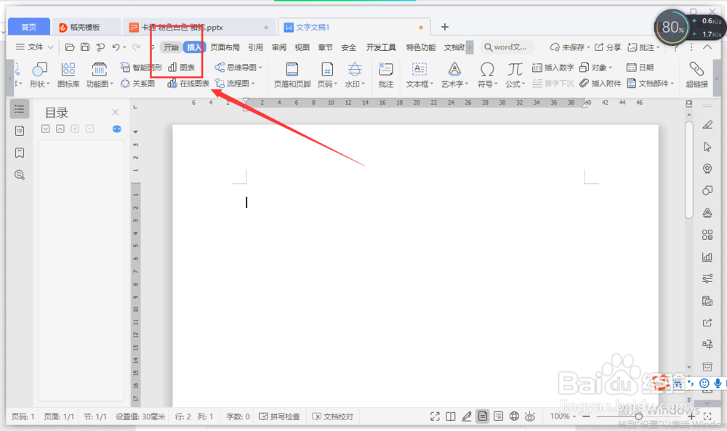Search commands in the word文... search box
The height and width of the screenshot is (431, 727).
point(507,47)
